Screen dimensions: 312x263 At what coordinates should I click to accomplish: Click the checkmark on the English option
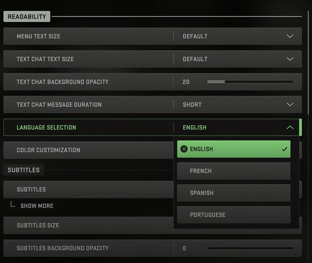[x=284, y=149]
